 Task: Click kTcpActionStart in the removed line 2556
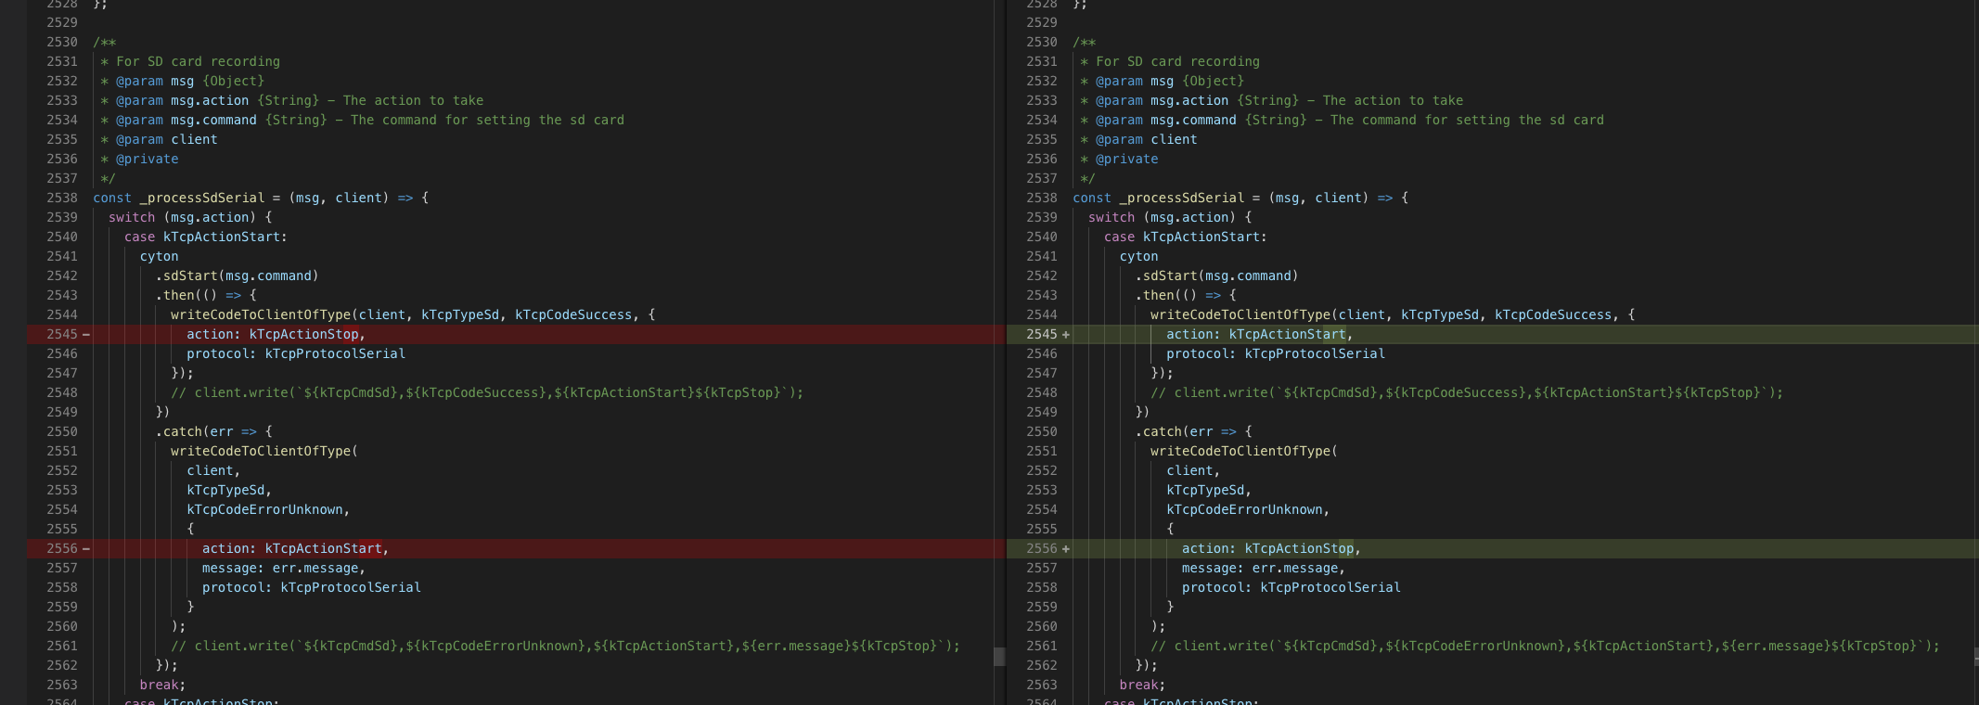(323, 548)
